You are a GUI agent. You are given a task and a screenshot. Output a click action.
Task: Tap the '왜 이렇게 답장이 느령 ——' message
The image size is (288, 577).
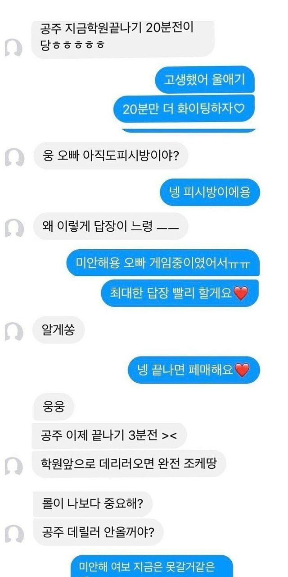click(x=111, y=226)
